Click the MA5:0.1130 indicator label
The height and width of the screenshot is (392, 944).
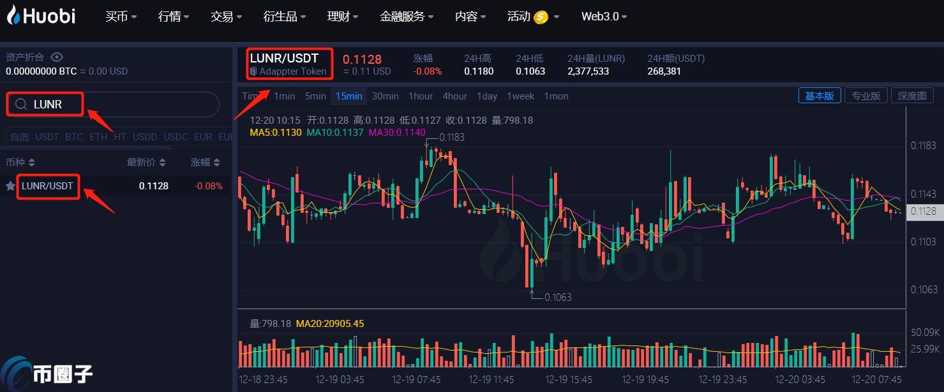pos(276,133)
